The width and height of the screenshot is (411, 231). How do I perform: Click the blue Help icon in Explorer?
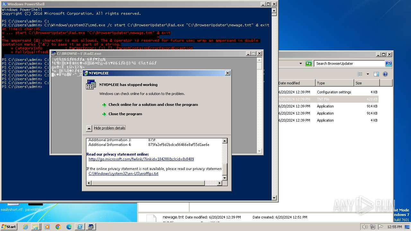(x=385, y=74)
